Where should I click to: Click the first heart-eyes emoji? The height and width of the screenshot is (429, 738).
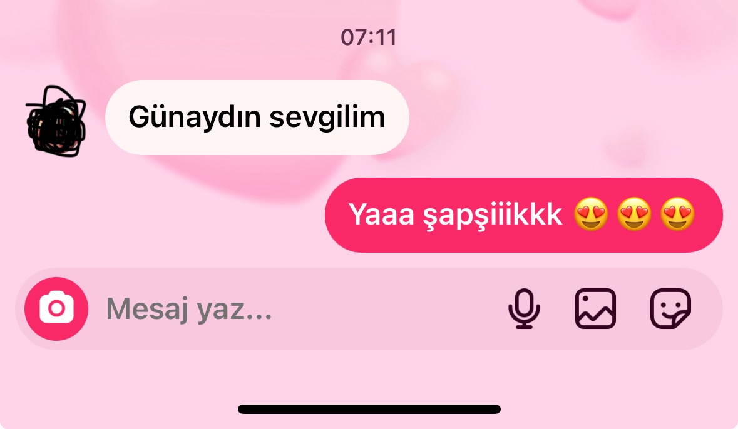click(591, 214)
